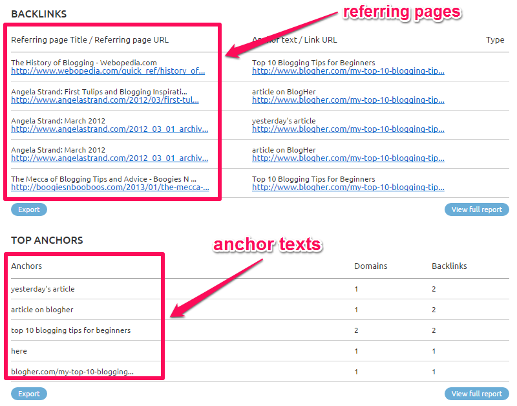
Task: Click Export button in Backlinks section
Action: [x=28, y=209]
